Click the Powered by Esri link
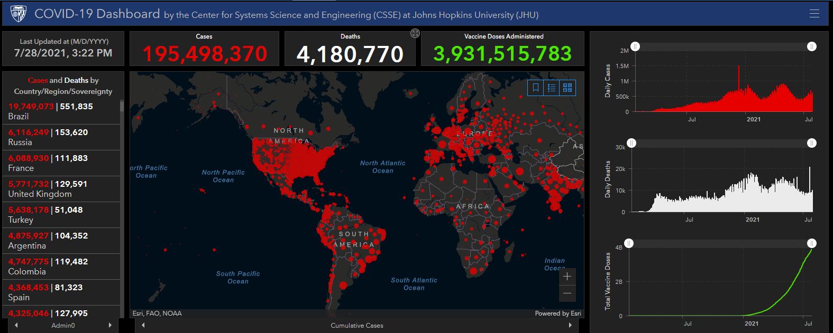Screen dimensions: 833x333 [x=557, y=313]
